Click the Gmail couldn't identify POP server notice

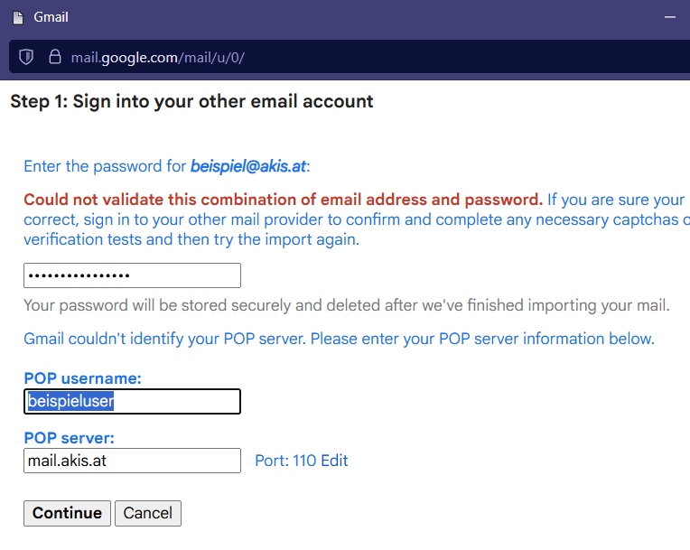coord(339,339)
